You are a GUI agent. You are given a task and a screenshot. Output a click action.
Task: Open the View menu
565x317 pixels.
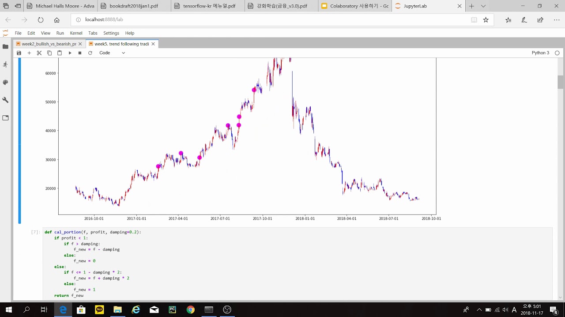(x=45, y=33)
